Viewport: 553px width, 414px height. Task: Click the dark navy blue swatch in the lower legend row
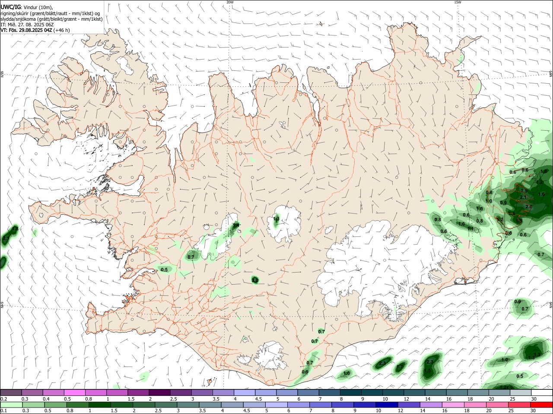387,405
